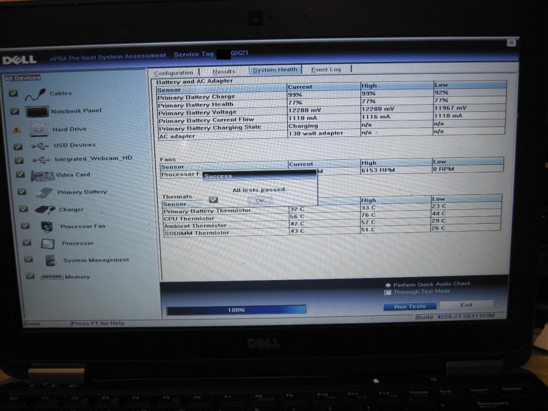Viewport: 548px width, 411px height.
Task: Click the Primary Battery Current Flow label
Action: 206,120
